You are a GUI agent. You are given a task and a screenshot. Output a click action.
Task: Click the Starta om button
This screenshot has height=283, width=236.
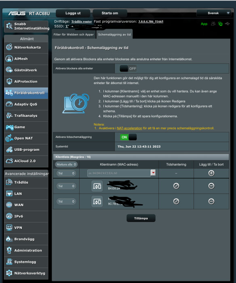110,13
